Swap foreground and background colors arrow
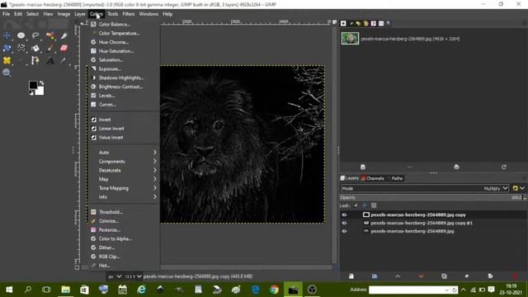Viewport: 528px width, 297px height. [x=41, y=82]
